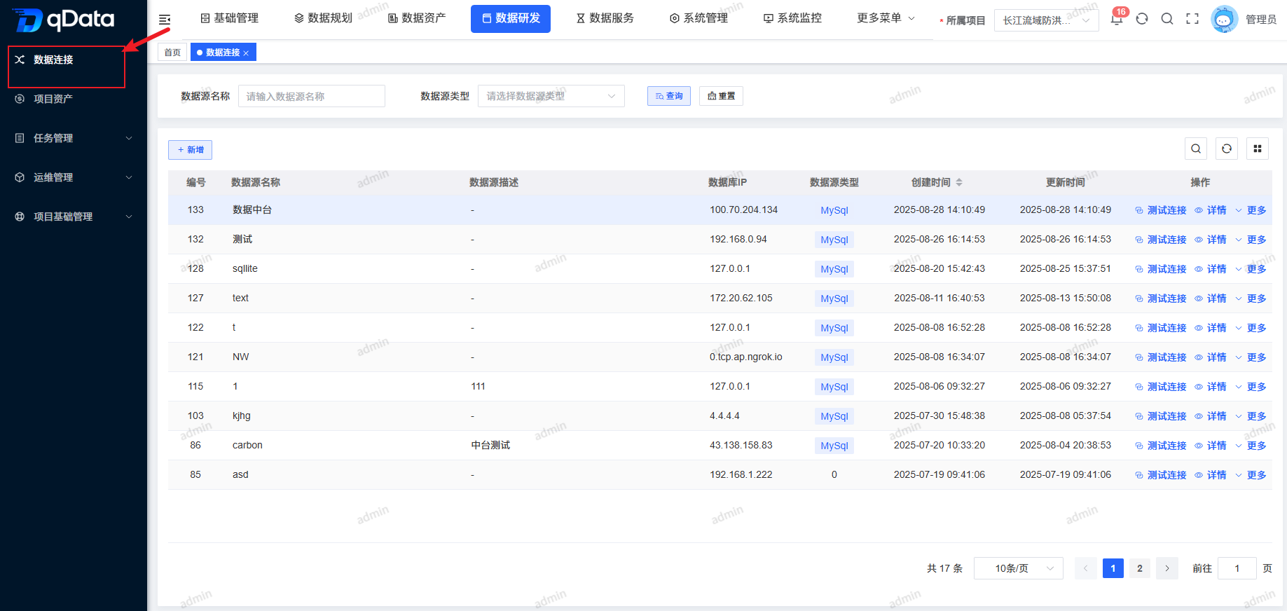Sort by 创建时间 column arrows

click(959, 182)
